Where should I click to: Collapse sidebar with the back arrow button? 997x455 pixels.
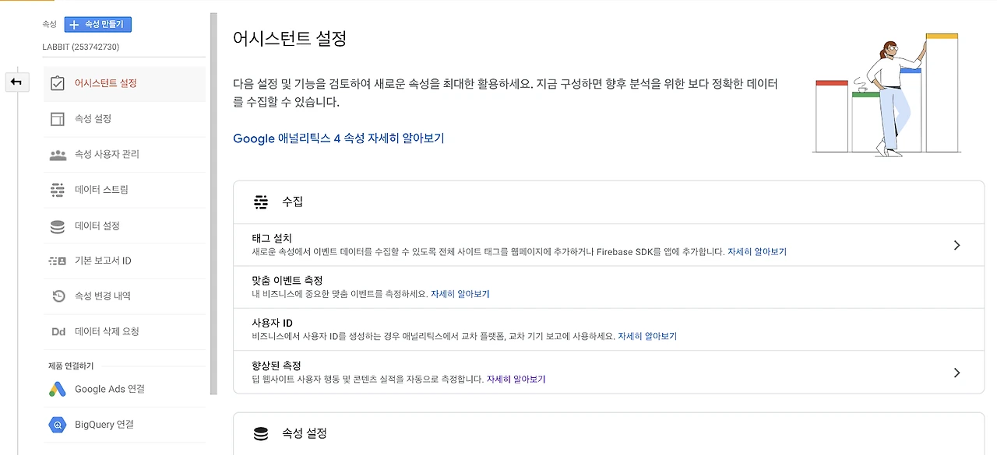click(x=16, y=82)
